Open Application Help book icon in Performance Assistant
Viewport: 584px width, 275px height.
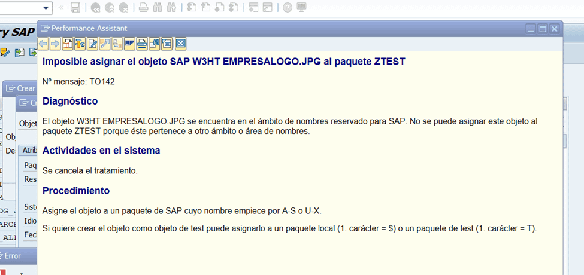(68, 44)
